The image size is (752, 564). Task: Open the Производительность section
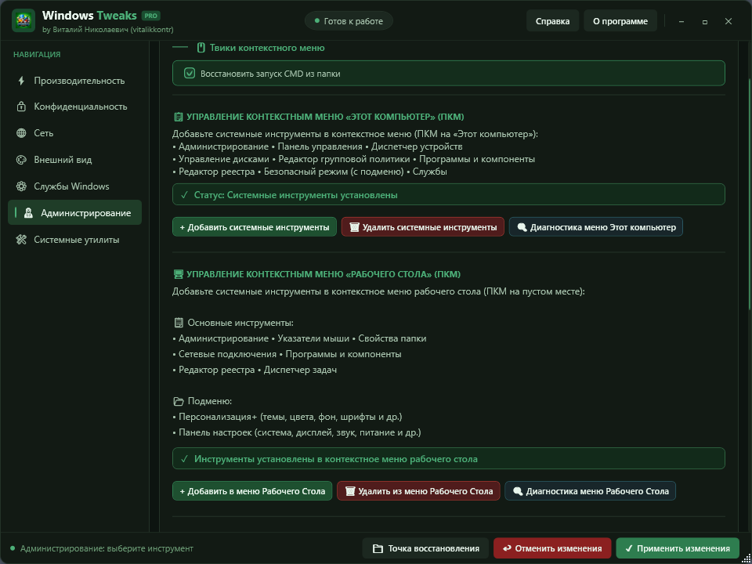(75, 81)
